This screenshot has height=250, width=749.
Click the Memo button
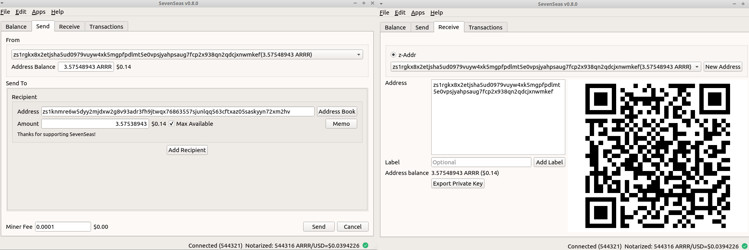point(341,124)
